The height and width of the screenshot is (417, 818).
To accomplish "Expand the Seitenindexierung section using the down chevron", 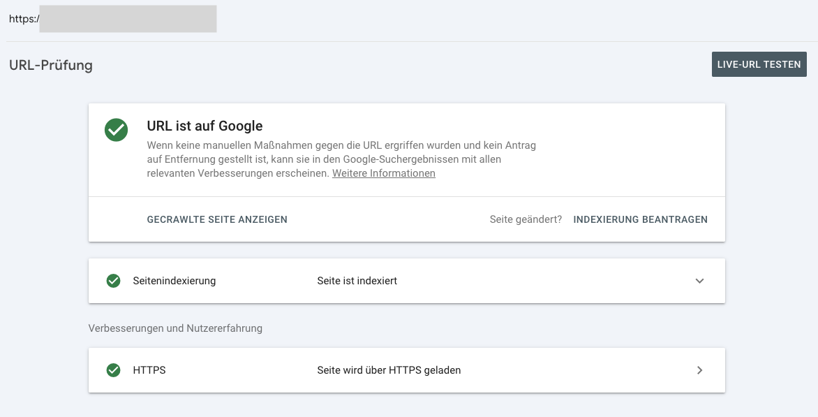I will [699, 281].
